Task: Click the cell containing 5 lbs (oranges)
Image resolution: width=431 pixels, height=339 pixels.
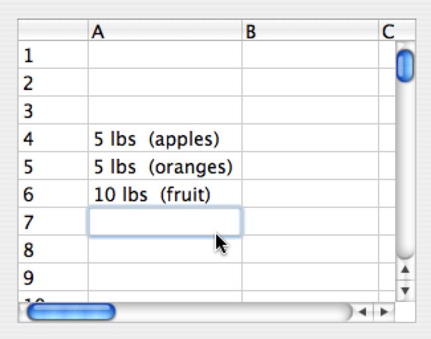Action: (x=164, y=167)
